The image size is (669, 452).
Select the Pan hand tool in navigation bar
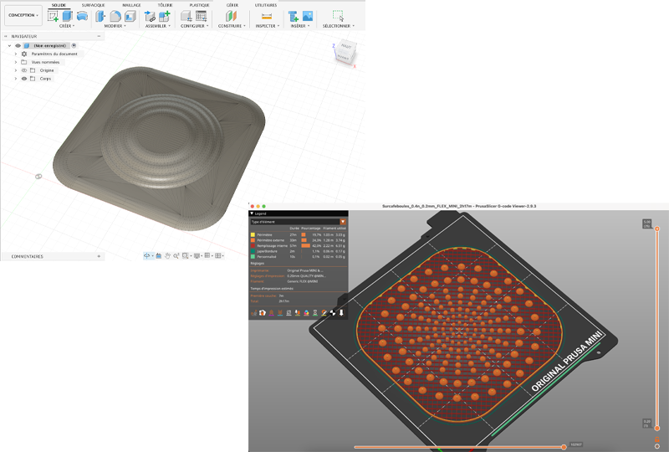(x=167, y=256)
